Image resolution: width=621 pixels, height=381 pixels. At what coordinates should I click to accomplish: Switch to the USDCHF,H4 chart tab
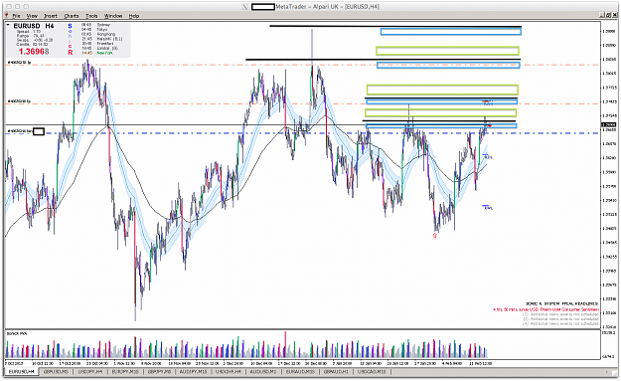pos(229,372)
